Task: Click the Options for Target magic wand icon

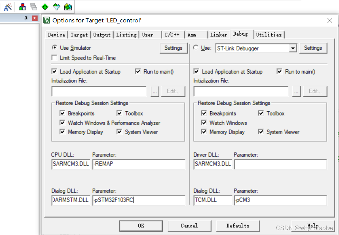Action: (8, 7)
